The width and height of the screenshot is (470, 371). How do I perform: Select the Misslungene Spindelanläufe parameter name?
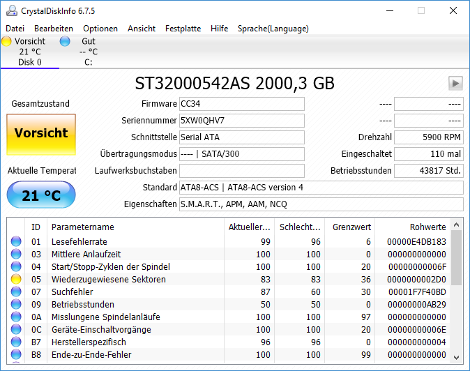[106, 317]
